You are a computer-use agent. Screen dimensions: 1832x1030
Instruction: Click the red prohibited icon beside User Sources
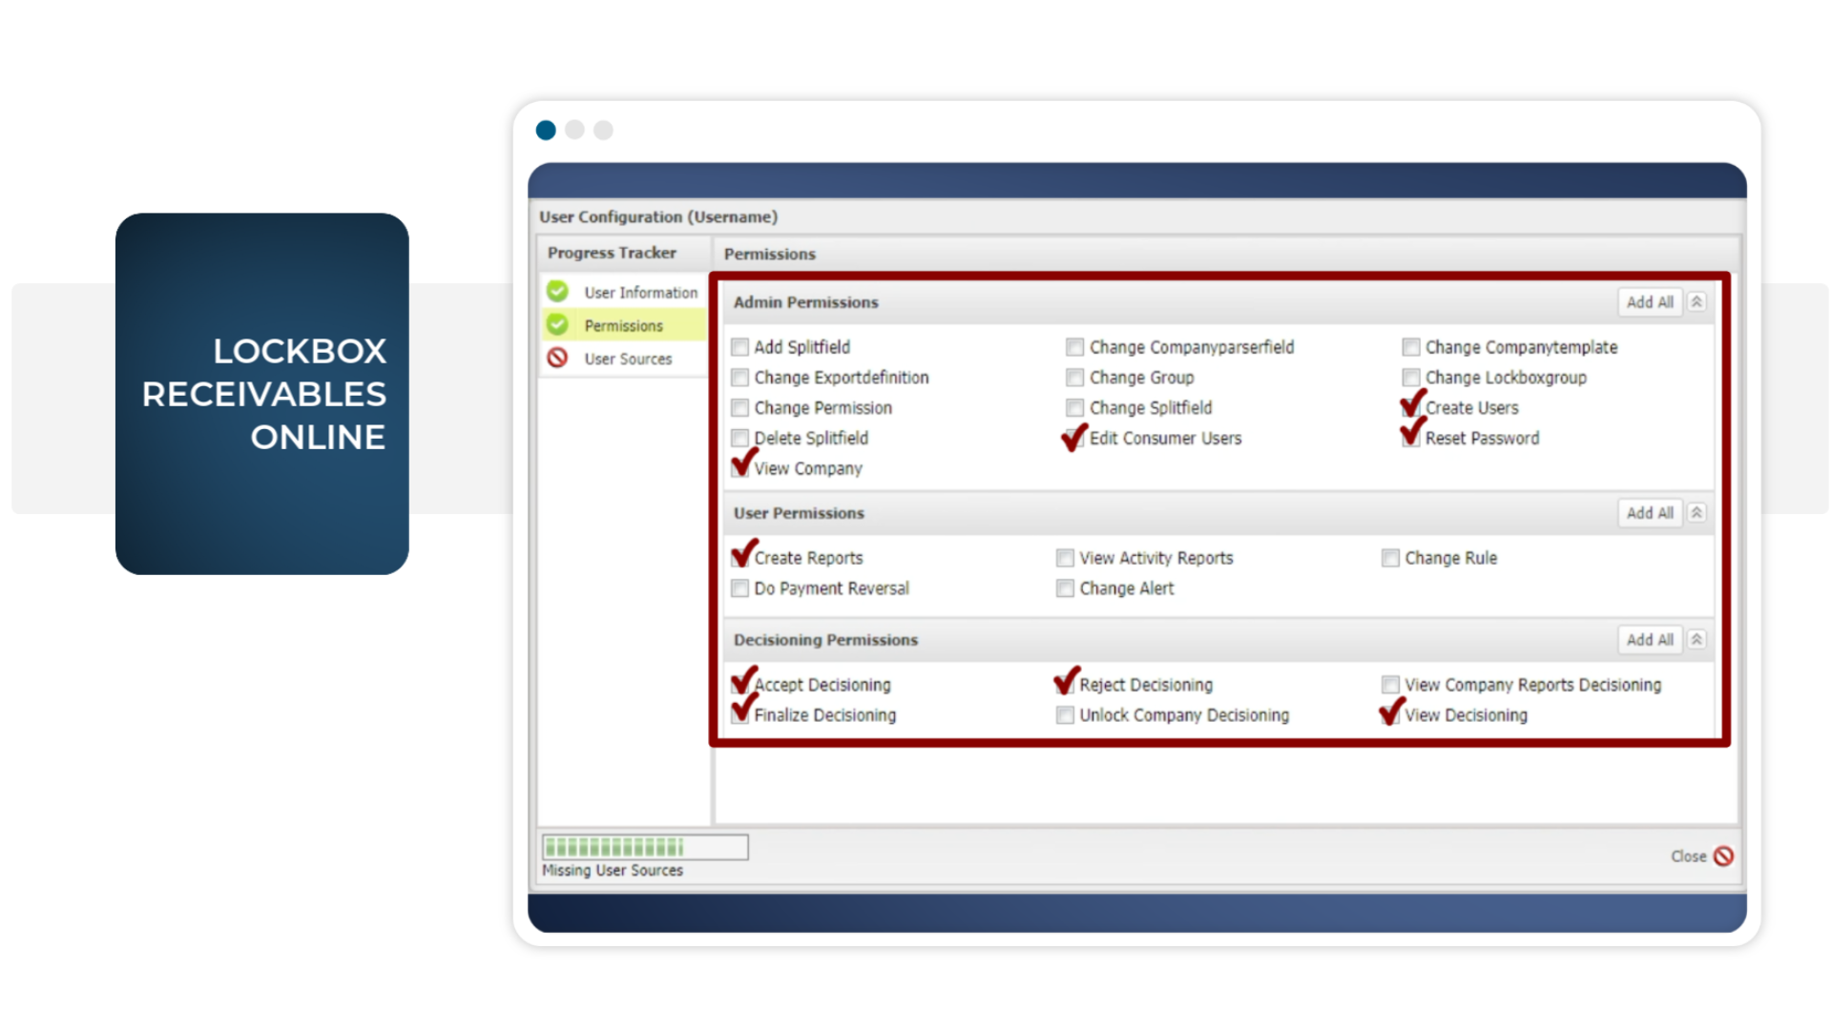click(x=557, y=358)
